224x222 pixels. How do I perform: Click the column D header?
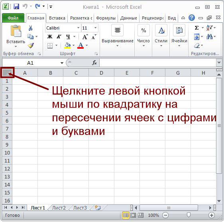click(101, 73)
